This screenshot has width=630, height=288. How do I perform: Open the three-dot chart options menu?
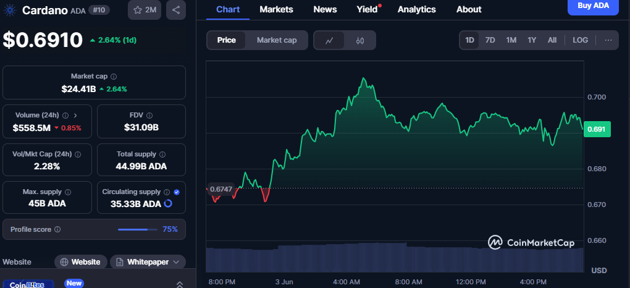pos(608,40)
